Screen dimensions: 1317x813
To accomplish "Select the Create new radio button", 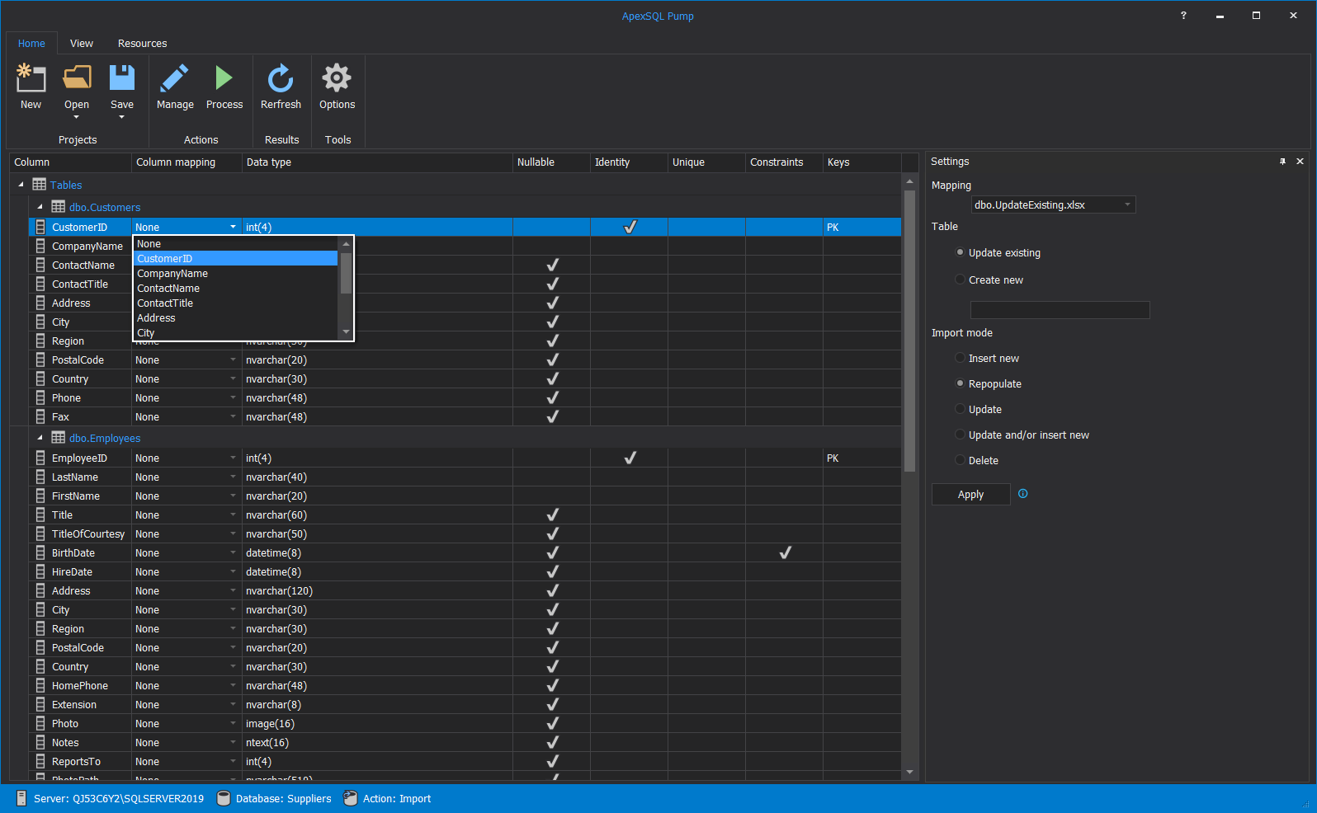I will (x=960, y=280).
